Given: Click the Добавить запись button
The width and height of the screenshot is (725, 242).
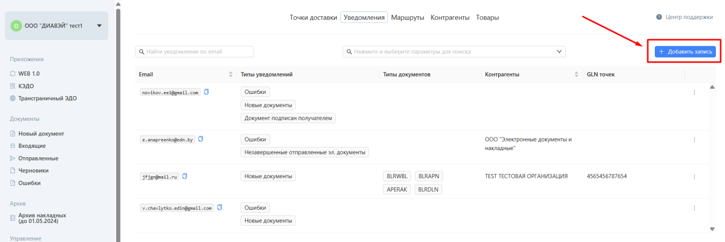Looking at the screenshot, I should point(685,52).
